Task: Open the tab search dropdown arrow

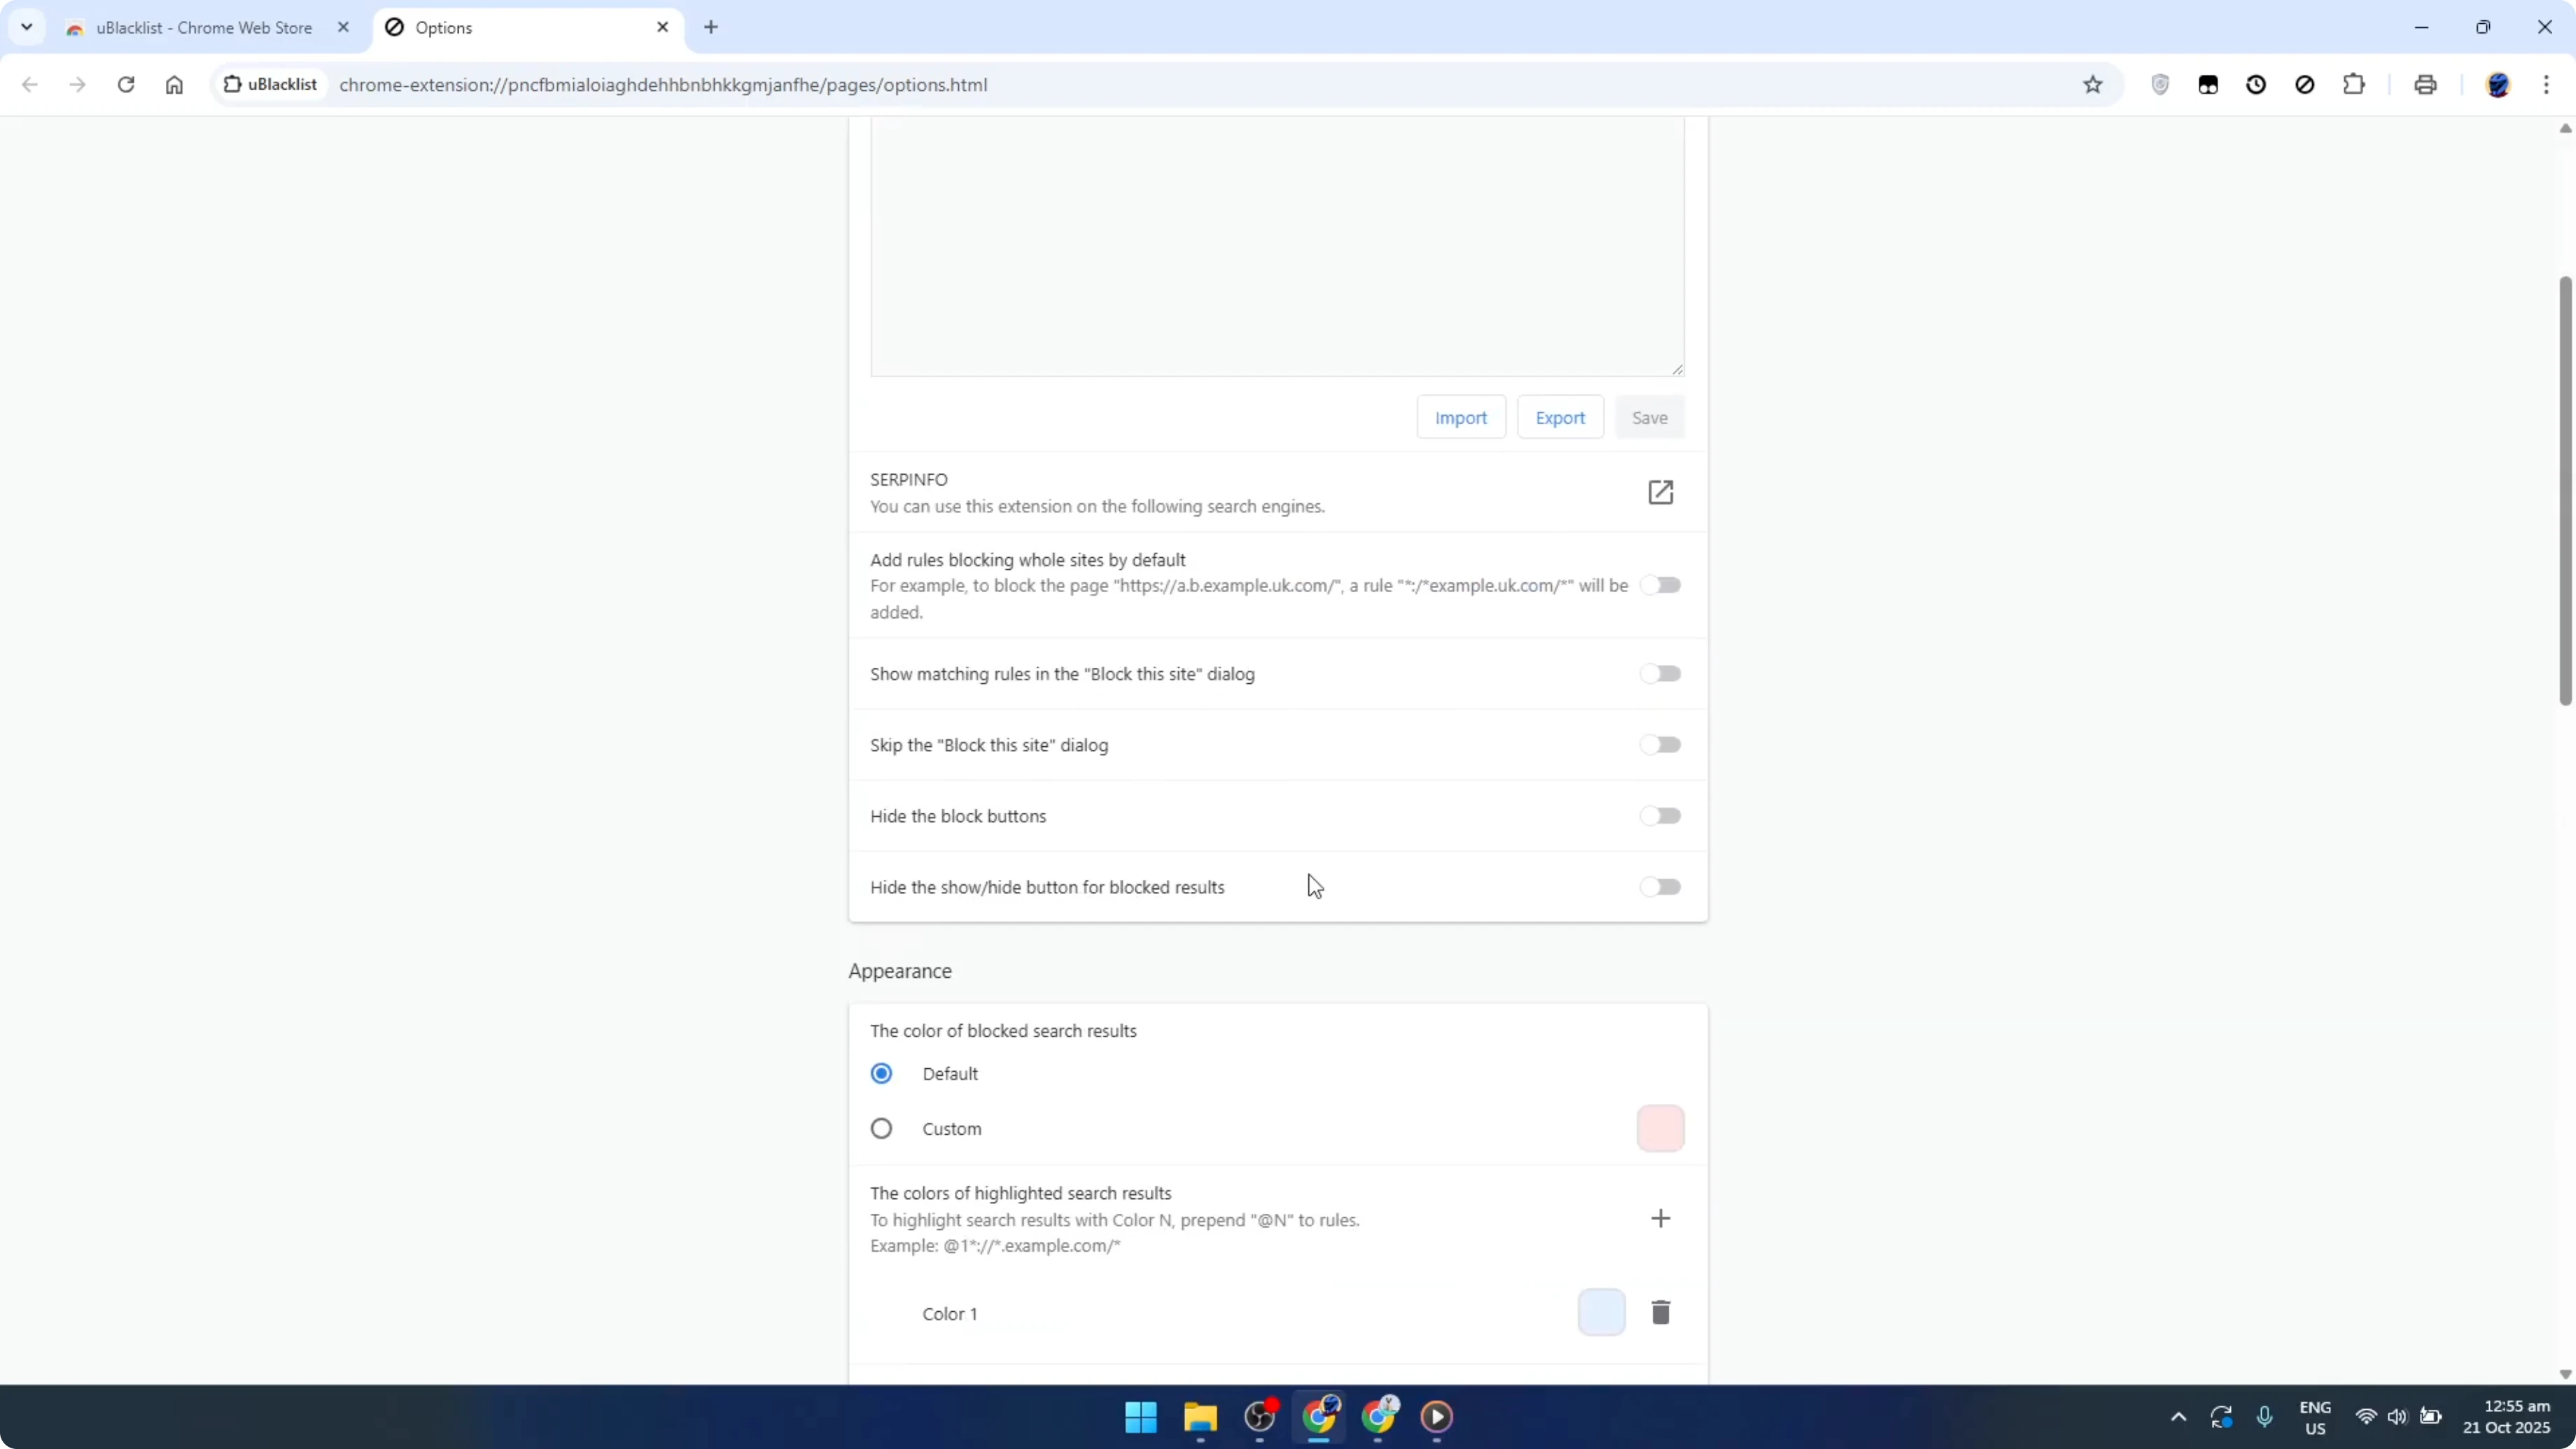Action: 27,27
